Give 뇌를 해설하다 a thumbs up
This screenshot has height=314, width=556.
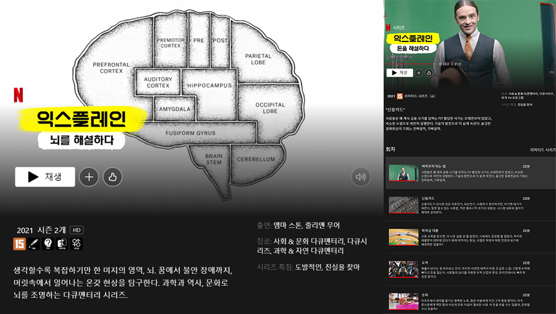[112, 177]
